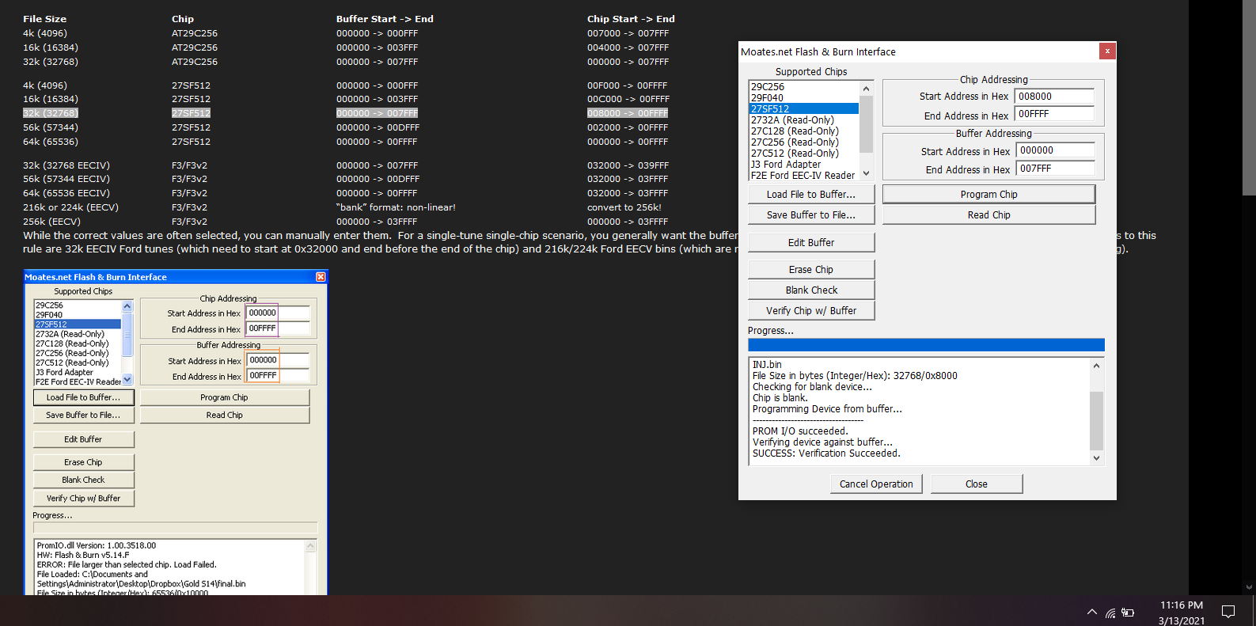Choose 2732A (Read-Only) in the white dialog
Screen dimensions: 1256x626
[x=803, y=120]
